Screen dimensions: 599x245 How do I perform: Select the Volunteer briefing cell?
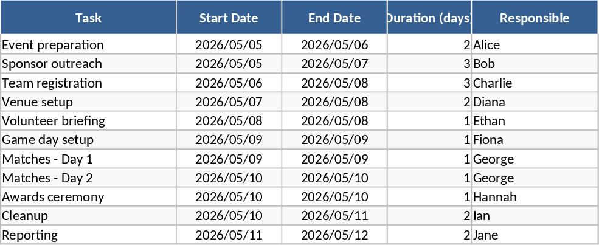tap(54, 121)
